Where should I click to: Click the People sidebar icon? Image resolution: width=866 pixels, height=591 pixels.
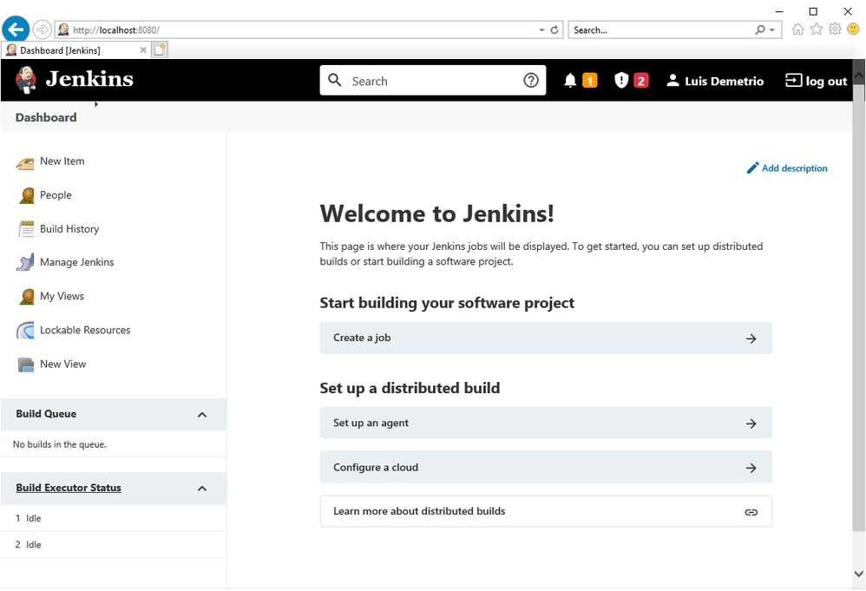tap(26, 195)
